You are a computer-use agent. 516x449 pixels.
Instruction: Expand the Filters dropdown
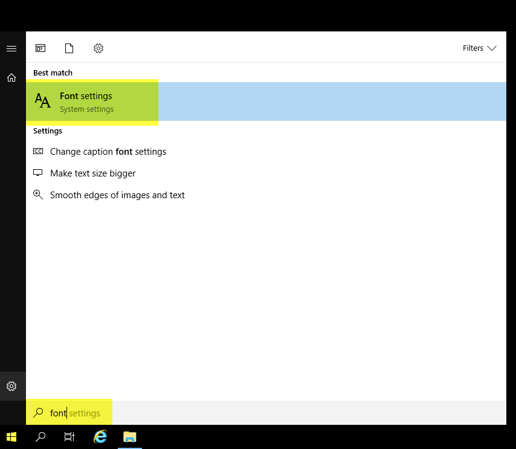click(480, 48)
